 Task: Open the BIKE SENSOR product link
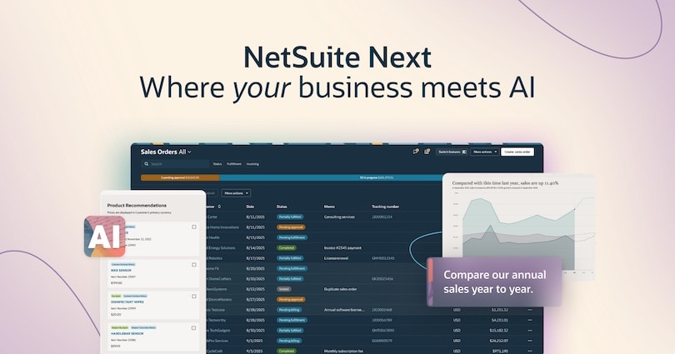coord(121,271)
